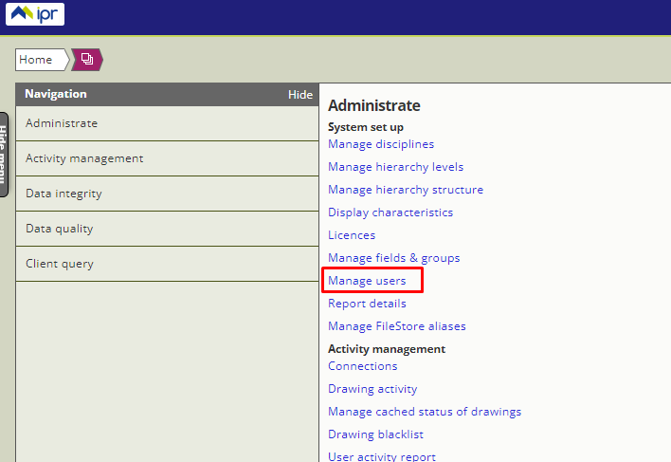Screen dimensions: 671x462
Task: Open the Connections link
Action: tap(362, 366)
